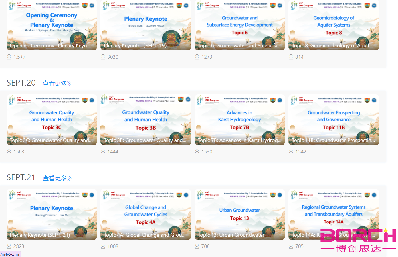
Task: Click caption 'Topic 3B: Groundwater Quality and...'
Action: (145, 140)
